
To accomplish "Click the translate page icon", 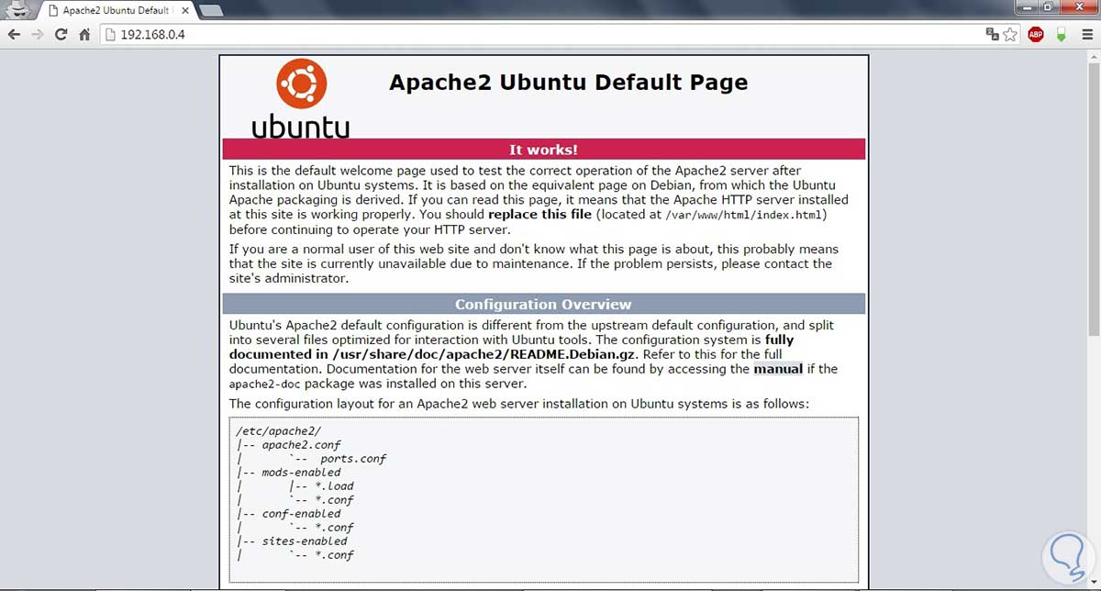I will [x=992, y=35].
